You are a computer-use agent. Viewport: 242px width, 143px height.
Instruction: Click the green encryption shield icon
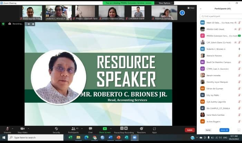(3, 24)
